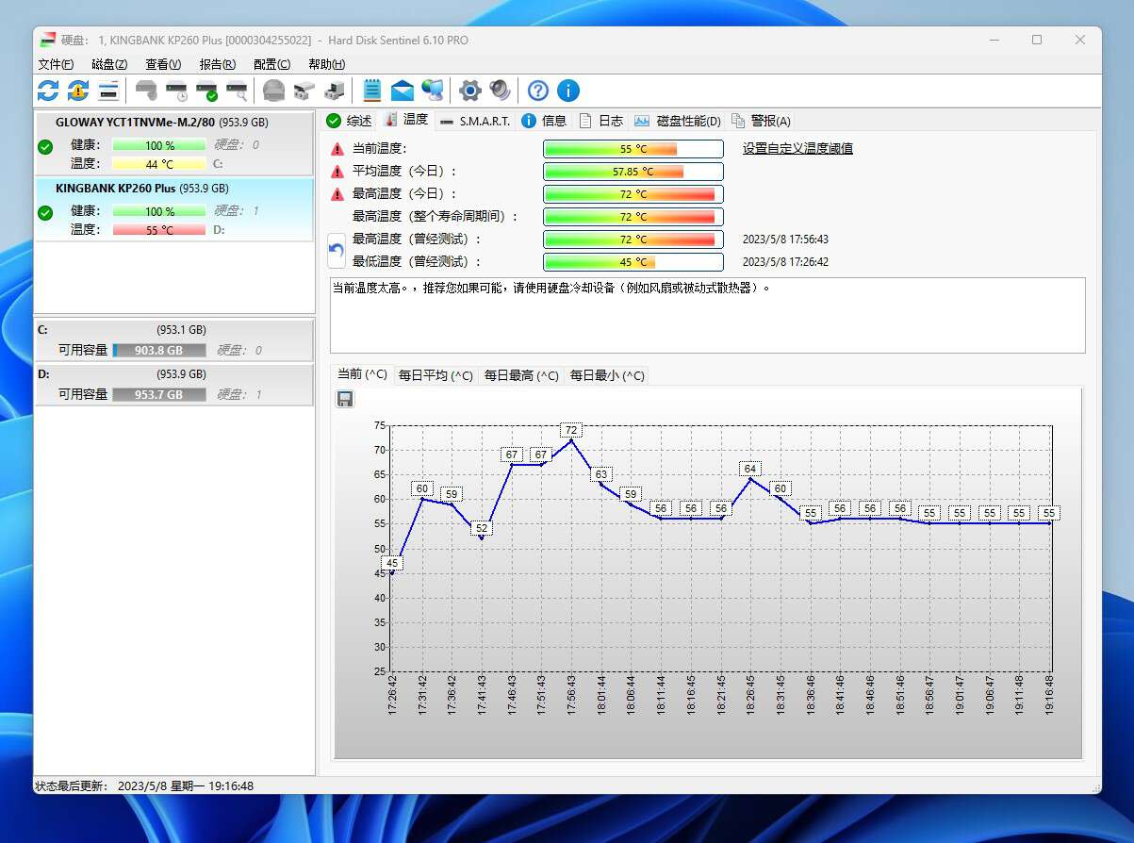The image size is (1134, 843).
Task: Open help via the question mark icon
Action: pyautogui.click(x=537, y=91)
